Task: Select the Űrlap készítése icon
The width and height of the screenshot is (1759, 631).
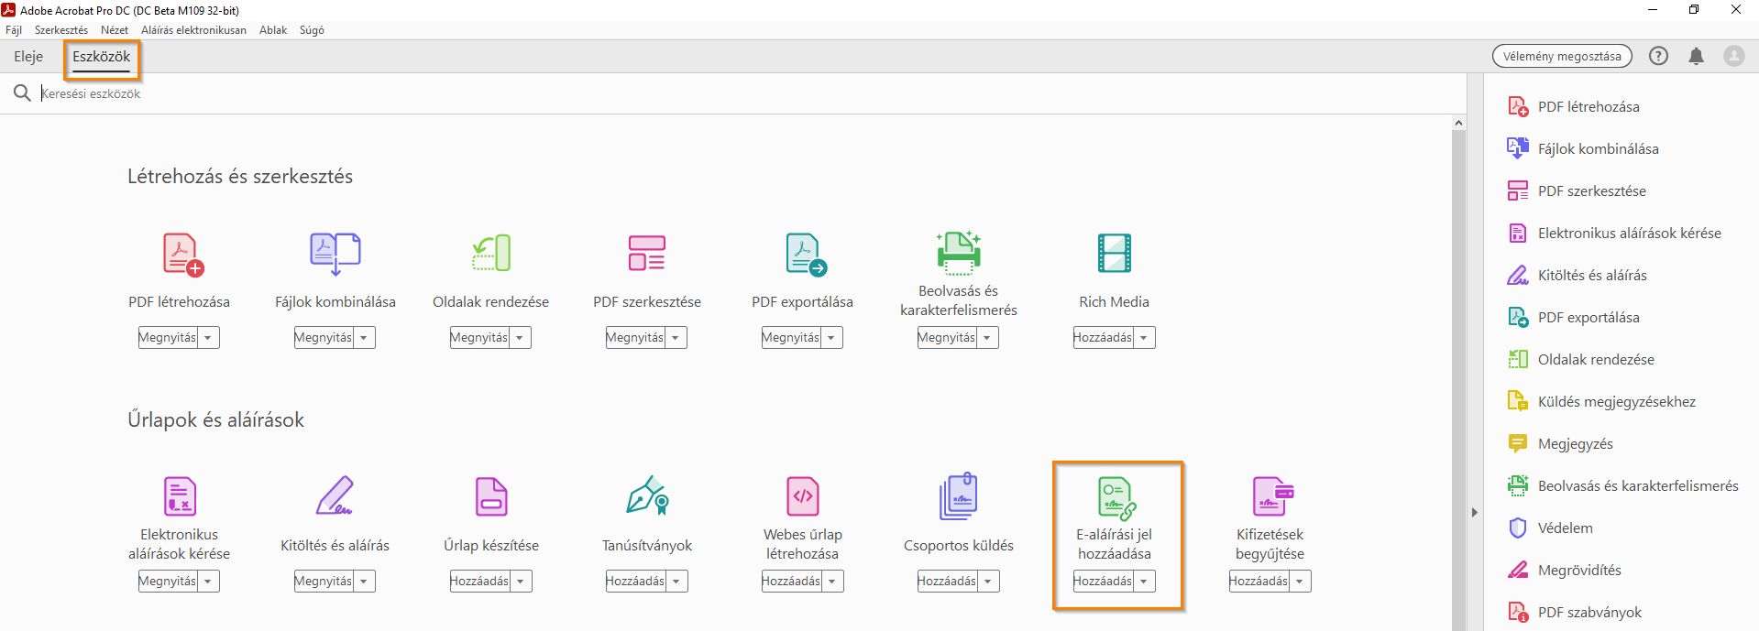Action: click(491, 496)
